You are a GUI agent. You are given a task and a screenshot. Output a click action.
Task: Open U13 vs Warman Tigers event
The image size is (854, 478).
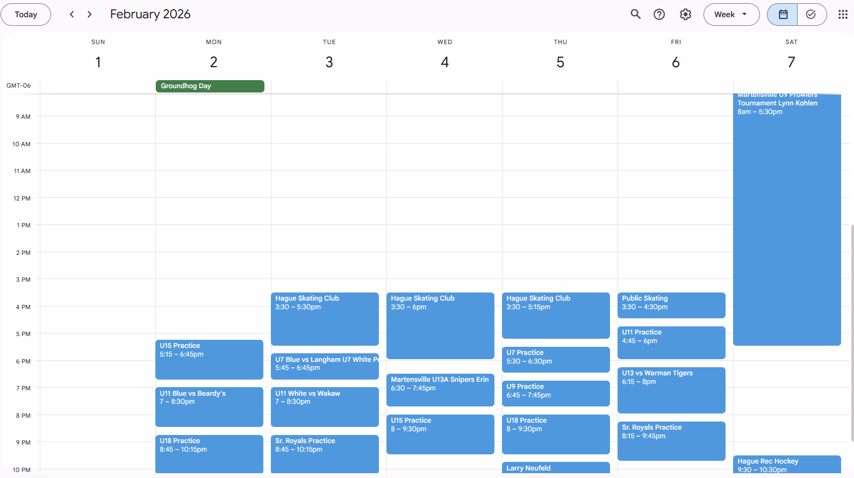671,390
